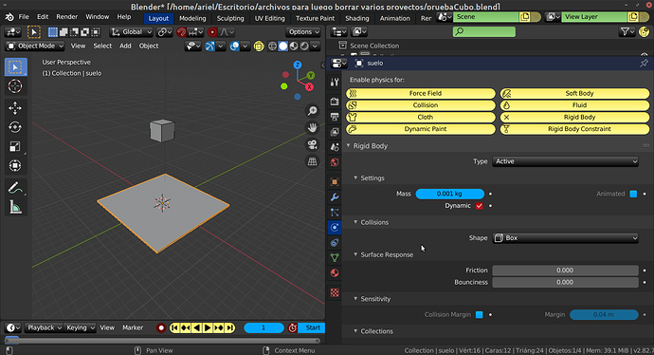Switch to solid viewport shading
654x355 pixels.
pos(282,46)
